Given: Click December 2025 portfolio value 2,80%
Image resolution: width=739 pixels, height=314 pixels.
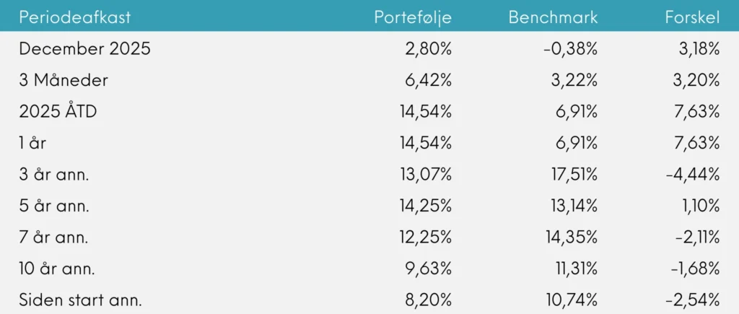Looking at the screenshot, I should point(429,49).
